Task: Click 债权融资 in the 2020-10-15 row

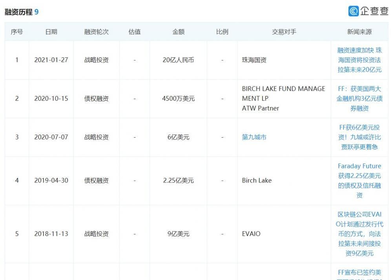Action: [x=97, y=98]
